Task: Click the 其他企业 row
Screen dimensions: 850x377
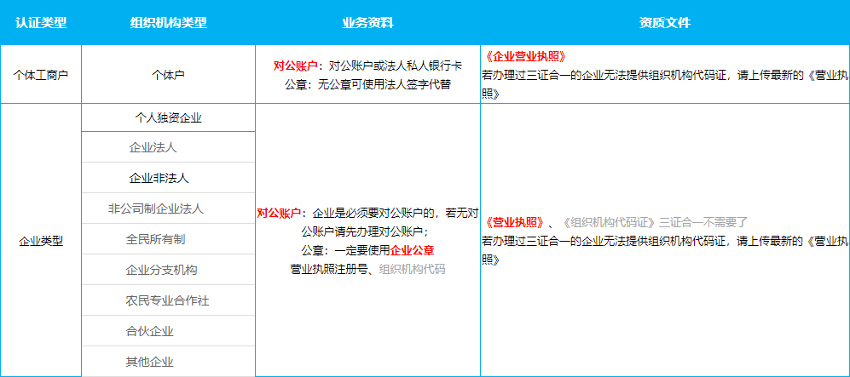Action: click(x=150, y=362)
